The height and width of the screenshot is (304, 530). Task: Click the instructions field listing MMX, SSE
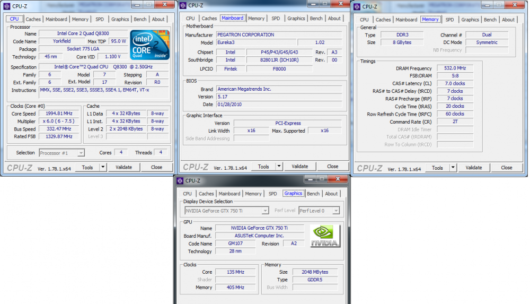pos(103,92)
